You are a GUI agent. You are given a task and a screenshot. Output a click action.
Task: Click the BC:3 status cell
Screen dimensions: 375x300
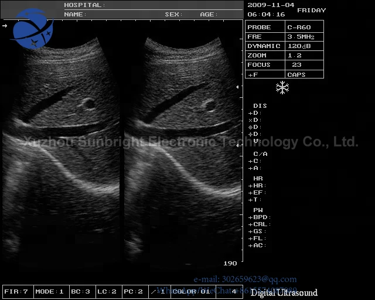83,292
